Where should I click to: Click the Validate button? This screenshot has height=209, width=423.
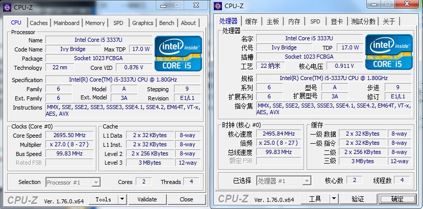[147, 199]
